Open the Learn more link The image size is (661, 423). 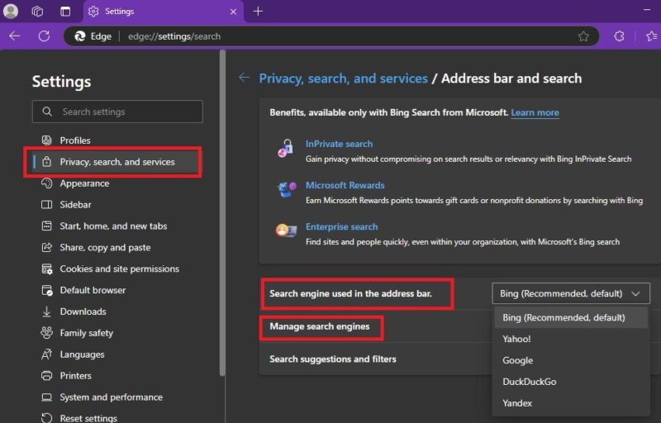[535, 113]
